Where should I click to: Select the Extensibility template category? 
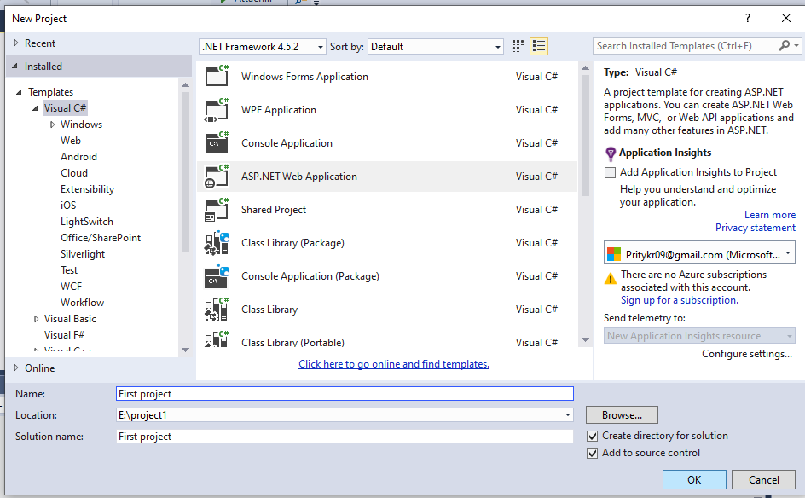pyautogui.click(x=87, y=189)
